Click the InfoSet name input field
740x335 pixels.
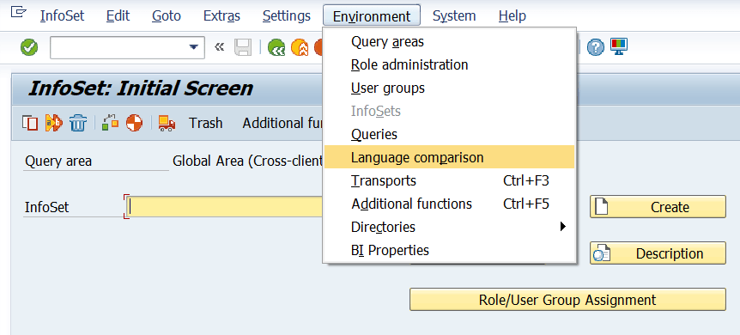(x=225, y=207)
